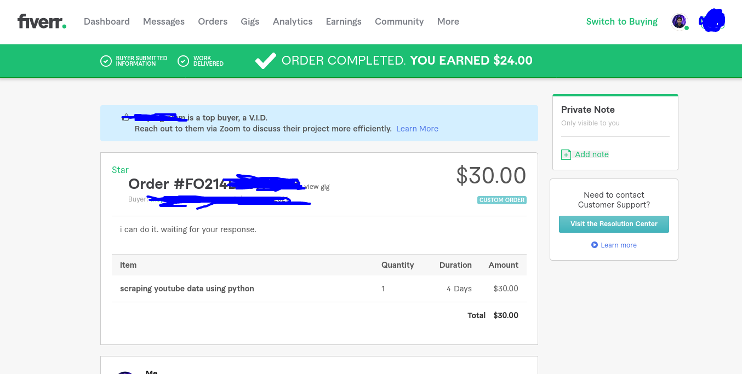Click the view gig link
This screenshot has width=742, height=374.
click(317, 187)
